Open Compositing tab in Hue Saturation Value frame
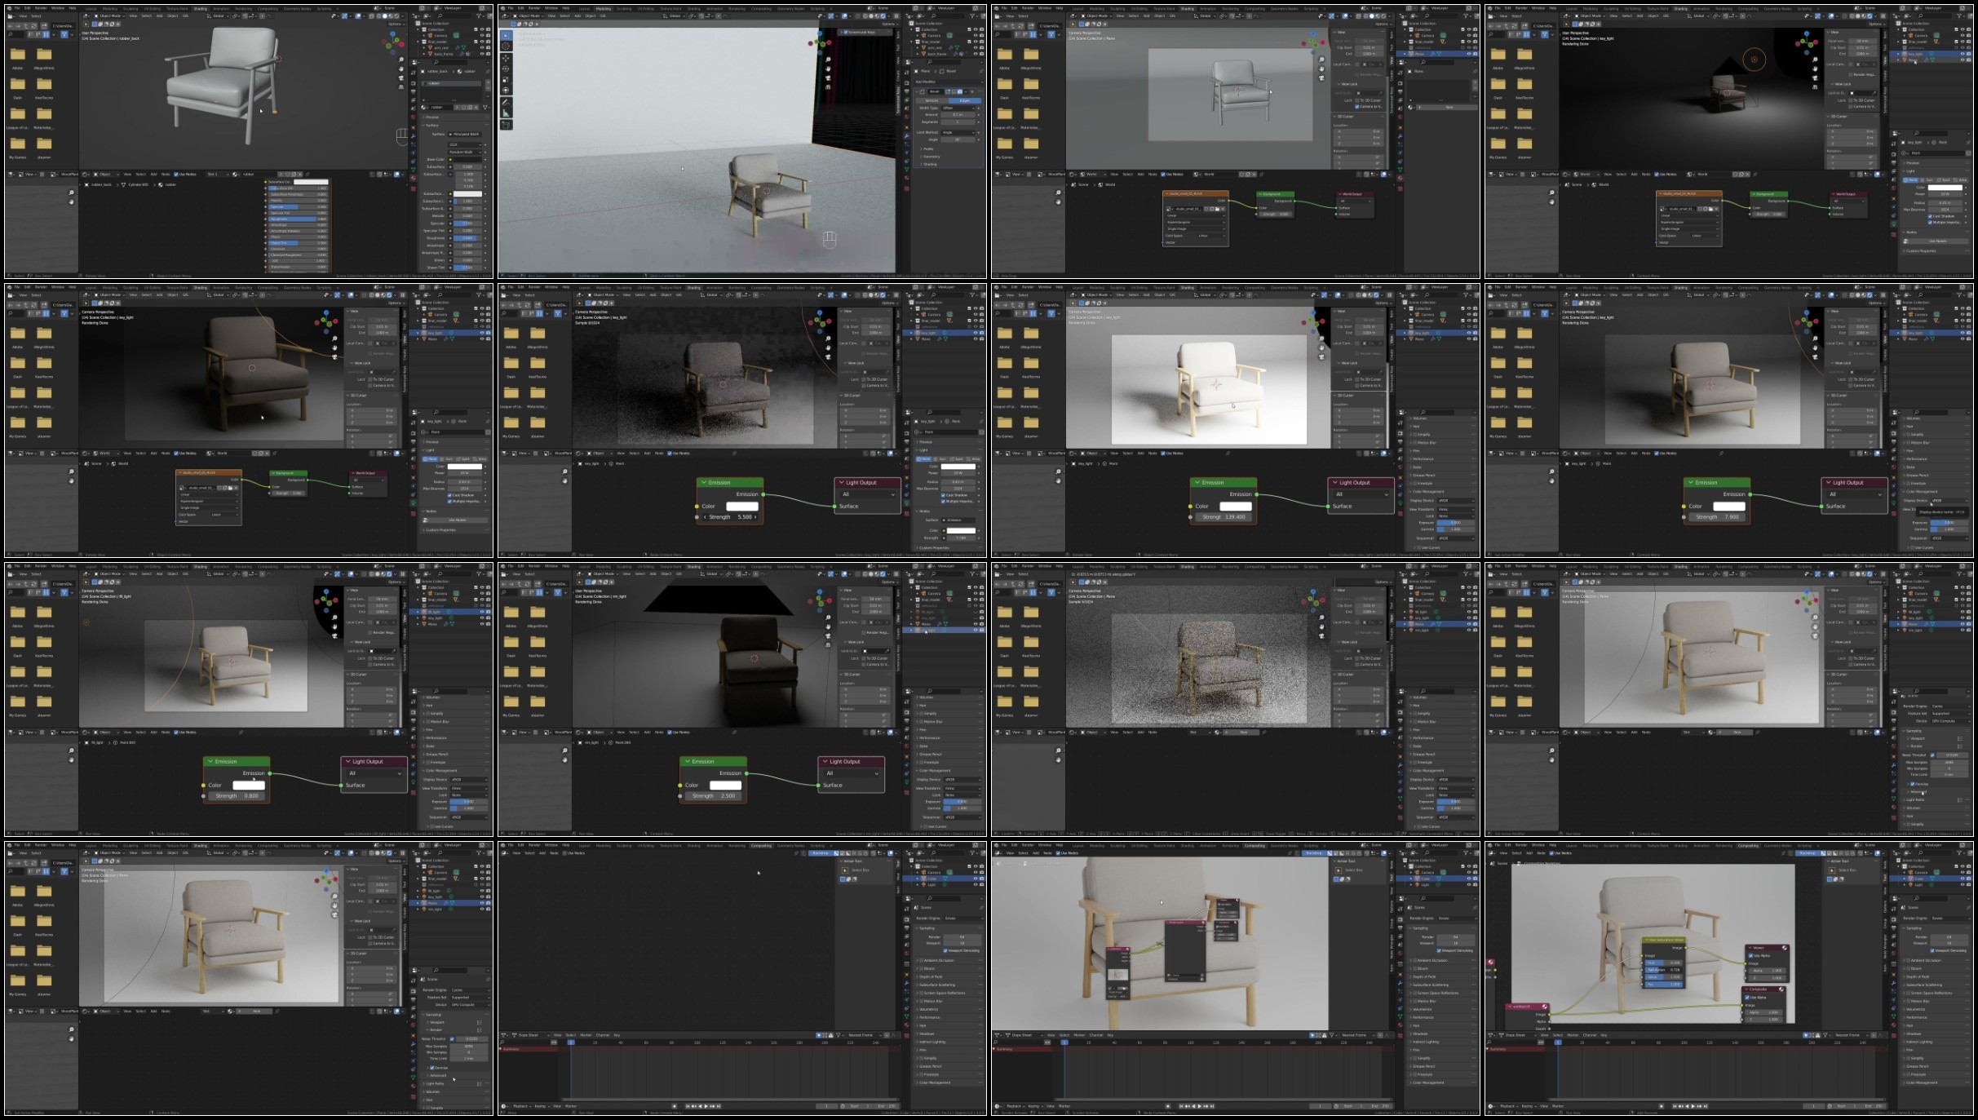The height and width of the screenshot is (1120, 1978). pyautogui.click(x=1748, y=846)
